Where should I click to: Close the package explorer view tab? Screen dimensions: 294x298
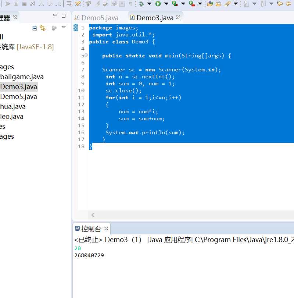[x=15, y=17]
